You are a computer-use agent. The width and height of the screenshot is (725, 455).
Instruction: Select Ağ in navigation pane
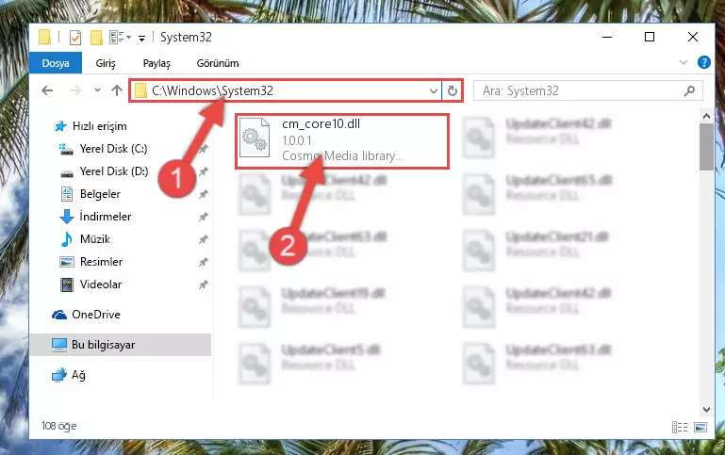click(x=78, y=375)
